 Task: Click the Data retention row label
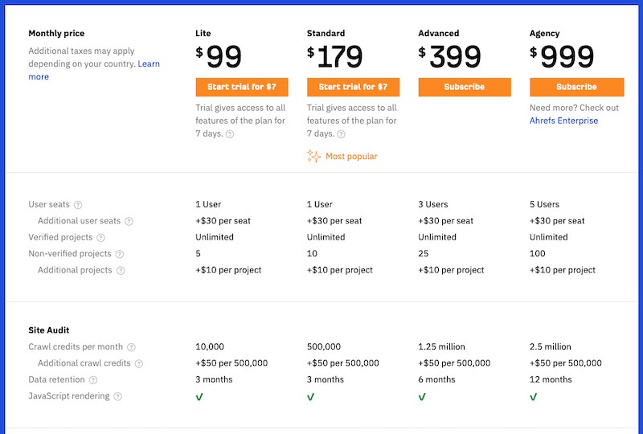click(56, 379)
